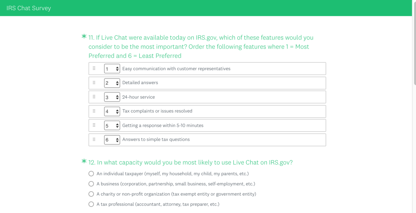Screen dimensions: 416x213
Task: Open rank dropdown for Detailed answers
Action: tap(112, 83)
